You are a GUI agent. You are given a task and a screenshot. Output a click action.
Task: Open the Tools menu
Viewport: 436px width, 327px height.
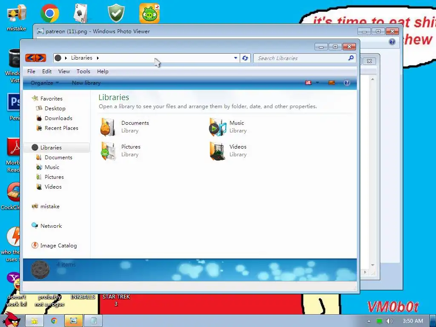click(x=83, y=72)
